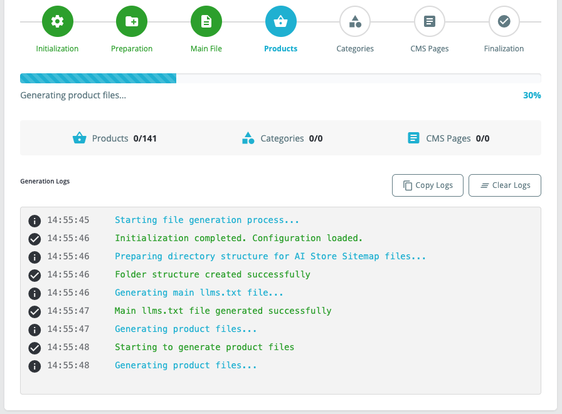
Task: Select the CMS Pages step icon
Action: pyautogui.click(x=430, y=21)
